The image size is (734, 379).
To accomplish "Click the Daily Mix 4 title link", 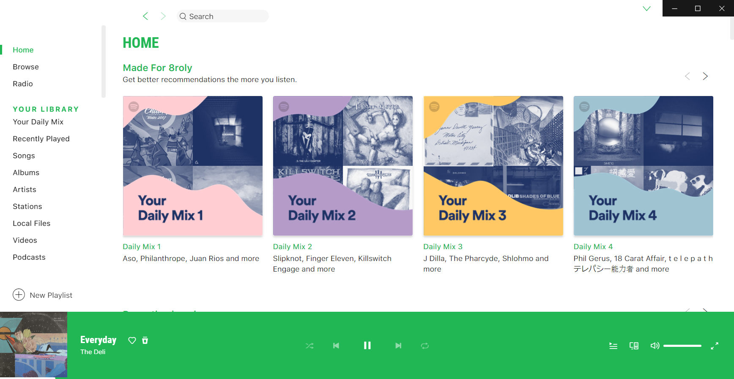I will tap(593, 247).
